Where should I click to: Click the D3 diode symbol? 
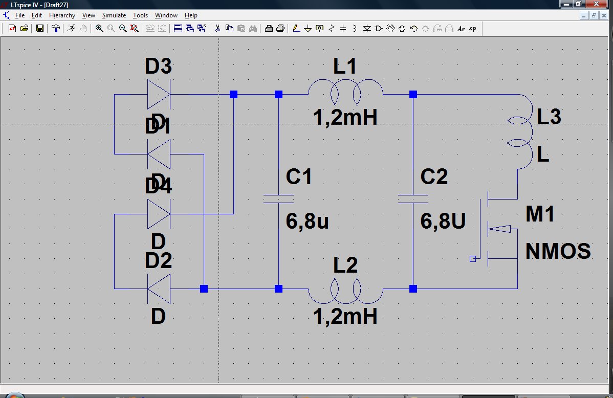pyautogui.click(x=159, y=94)
